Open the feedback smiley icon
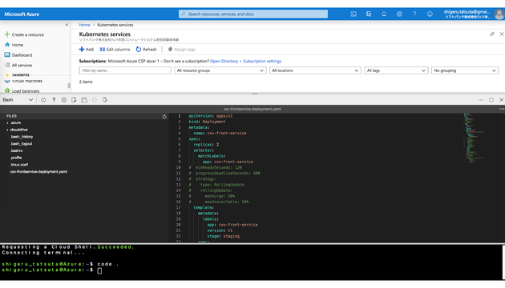This screenshot has width=505, height=288. tap(430, 14)
